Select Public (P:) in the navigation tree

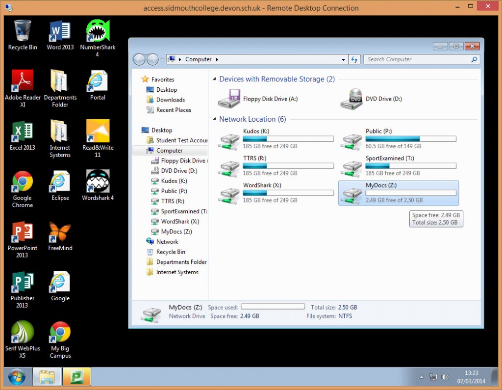pos(174,191)
